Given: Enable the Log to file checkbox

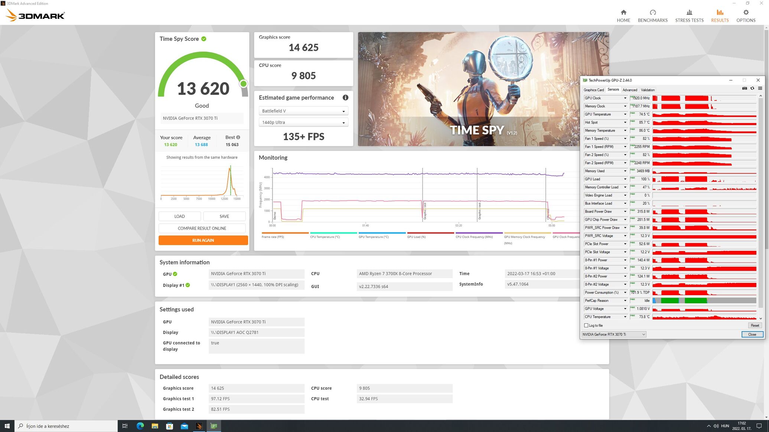Looking at the screenshot, I should pyautogui.click(x=586, y=326).
